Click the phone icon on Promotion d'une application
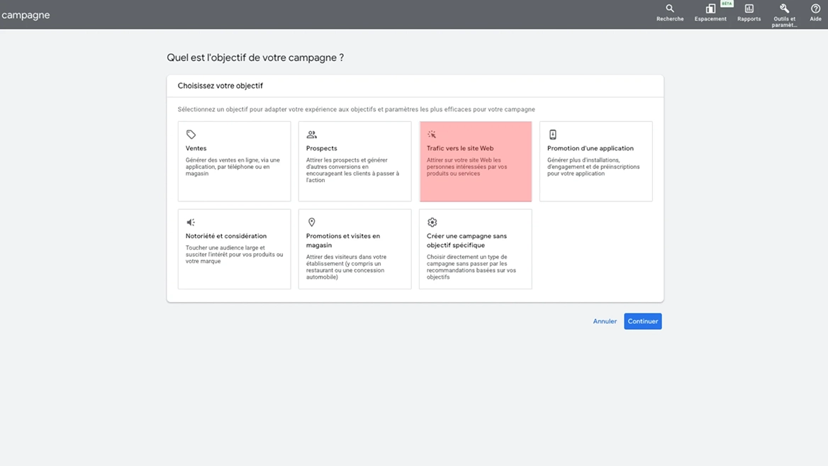This screenshot has width=828, height=466. (x=552, y=135)
